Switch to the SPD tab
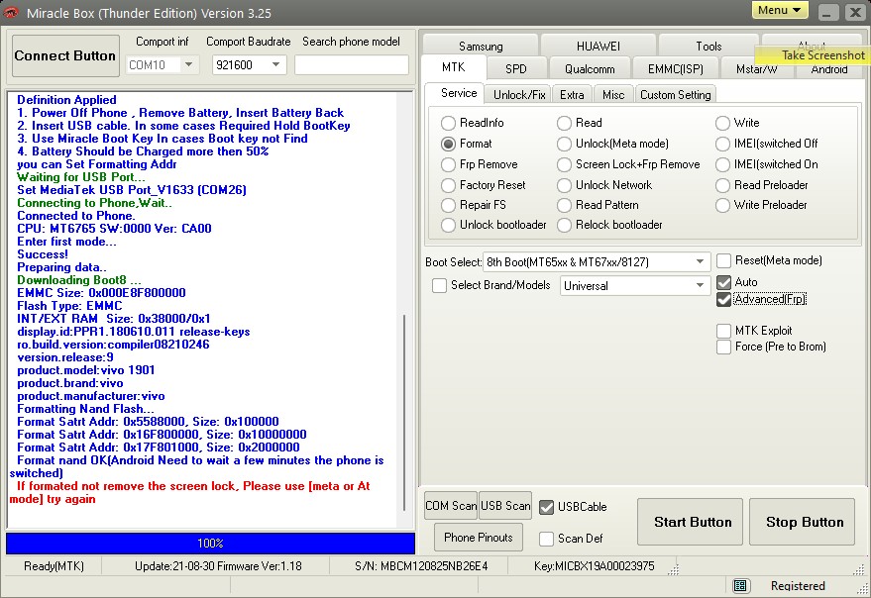The height and width of the screenshot is (598, 871). (515, 69)
